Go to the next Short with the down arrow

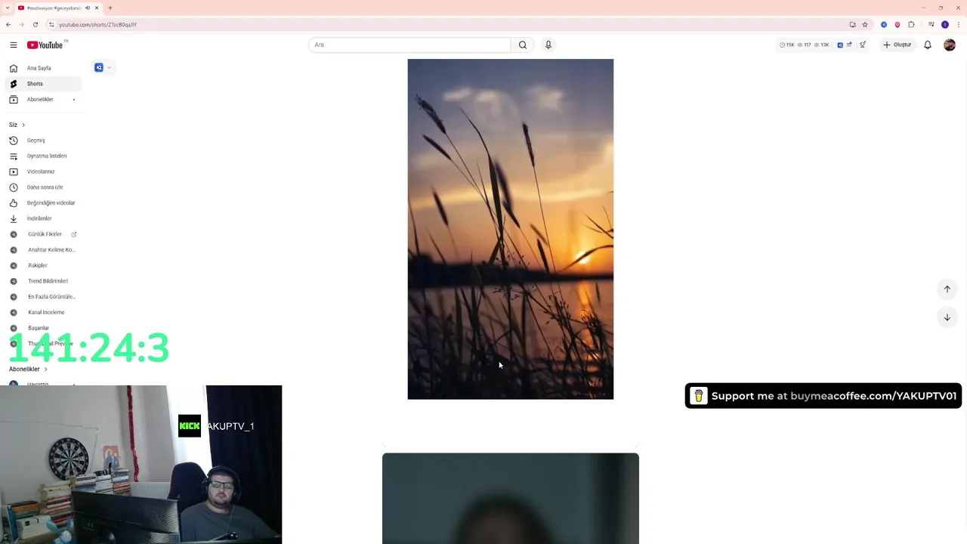[947, 317]
